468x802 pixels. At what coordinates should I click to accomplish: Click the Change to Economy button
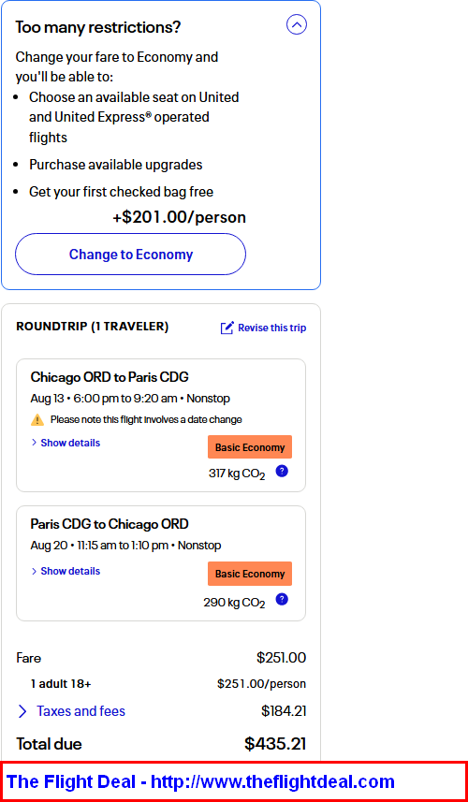[130, 255]
